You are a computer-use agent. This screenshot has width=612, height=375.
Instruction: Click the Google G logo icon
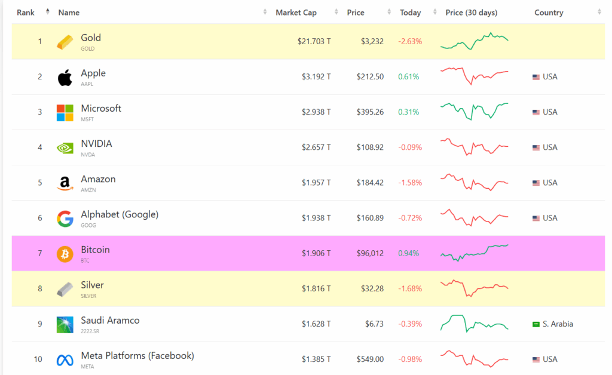(65, 218)
